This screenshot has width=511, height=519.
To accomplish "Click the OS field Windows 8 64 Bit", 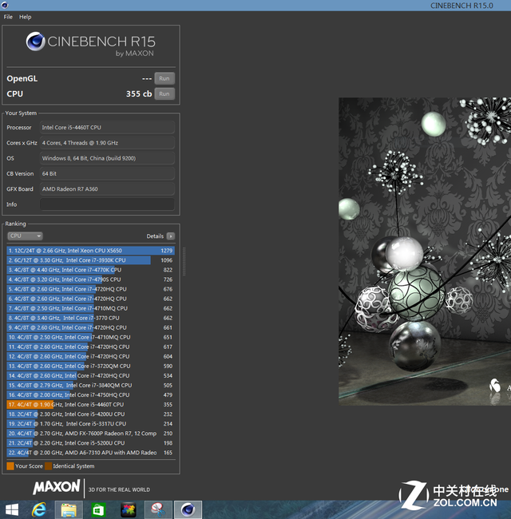I will [x=107, y=158].
